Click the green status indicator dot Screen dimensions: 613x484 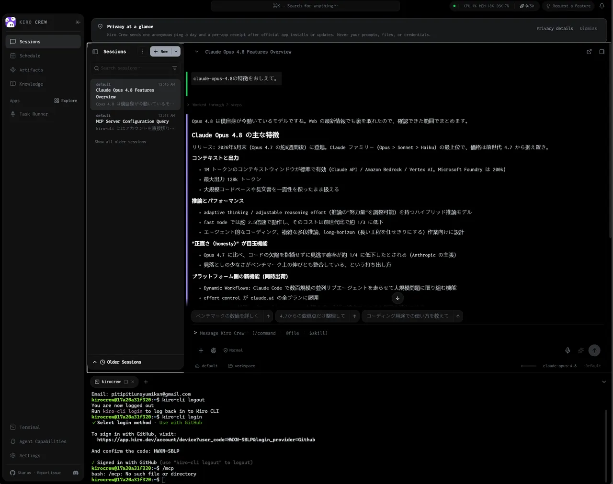click(454, 6)
